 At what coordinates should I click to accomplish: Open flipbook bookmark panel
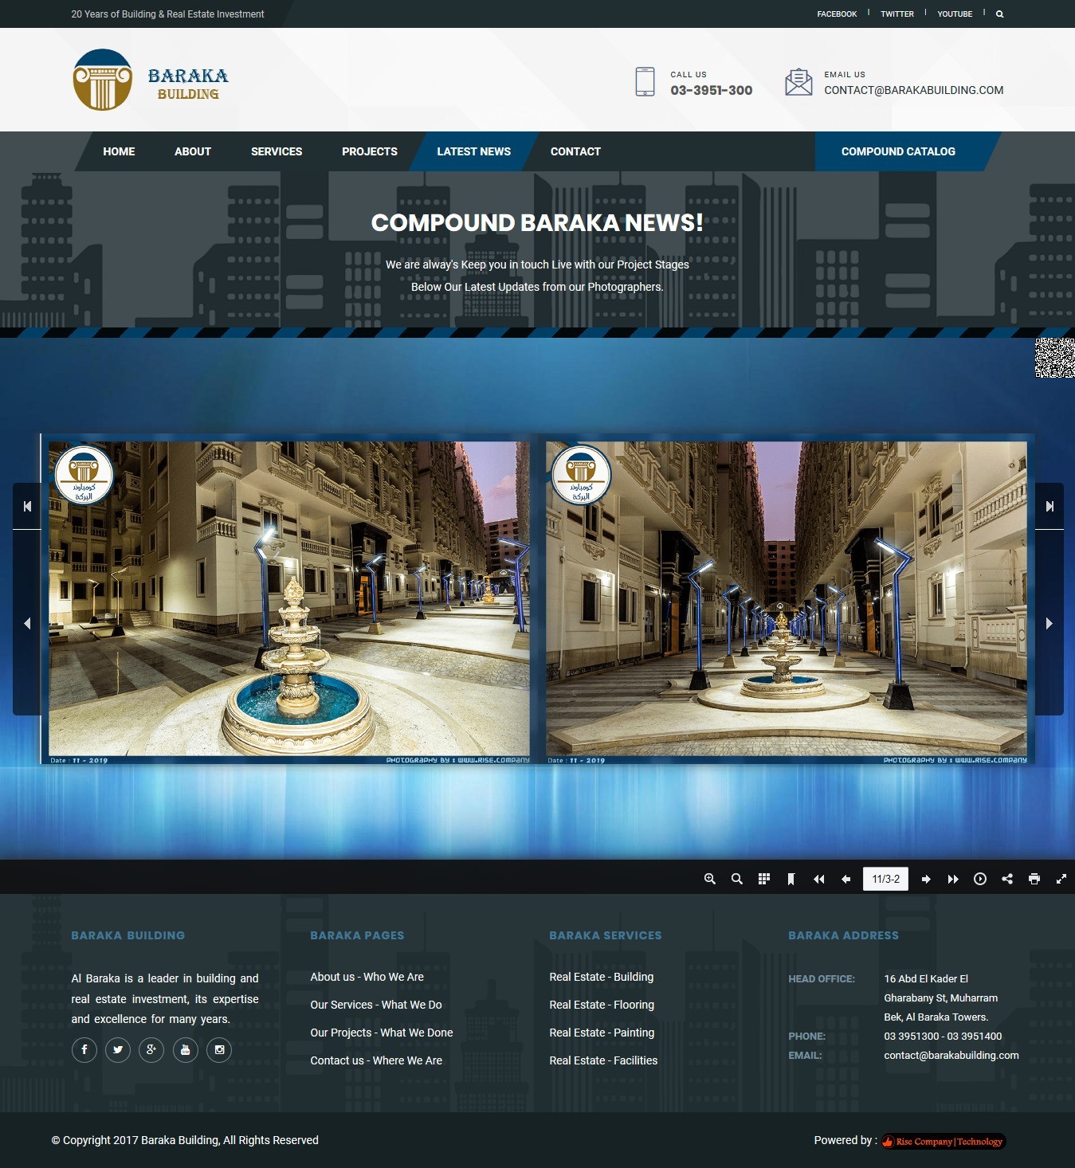point(791,879)
